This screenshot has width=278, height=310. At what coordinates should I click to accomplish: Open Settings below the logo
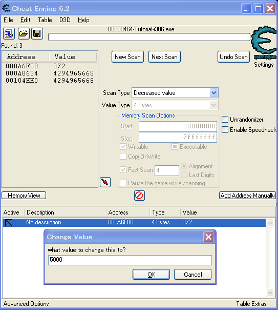tap(264, 65)
